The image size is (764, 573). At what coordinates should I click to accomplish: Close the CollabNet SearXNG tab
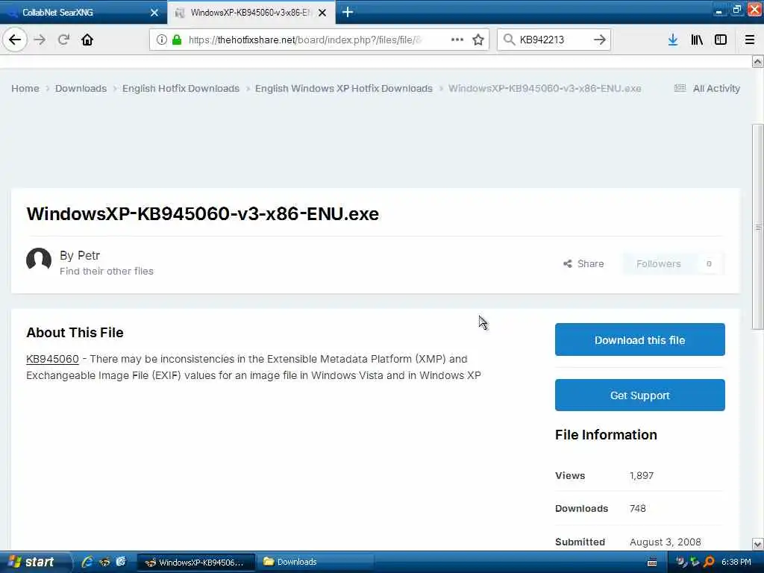tap(154, 13)
